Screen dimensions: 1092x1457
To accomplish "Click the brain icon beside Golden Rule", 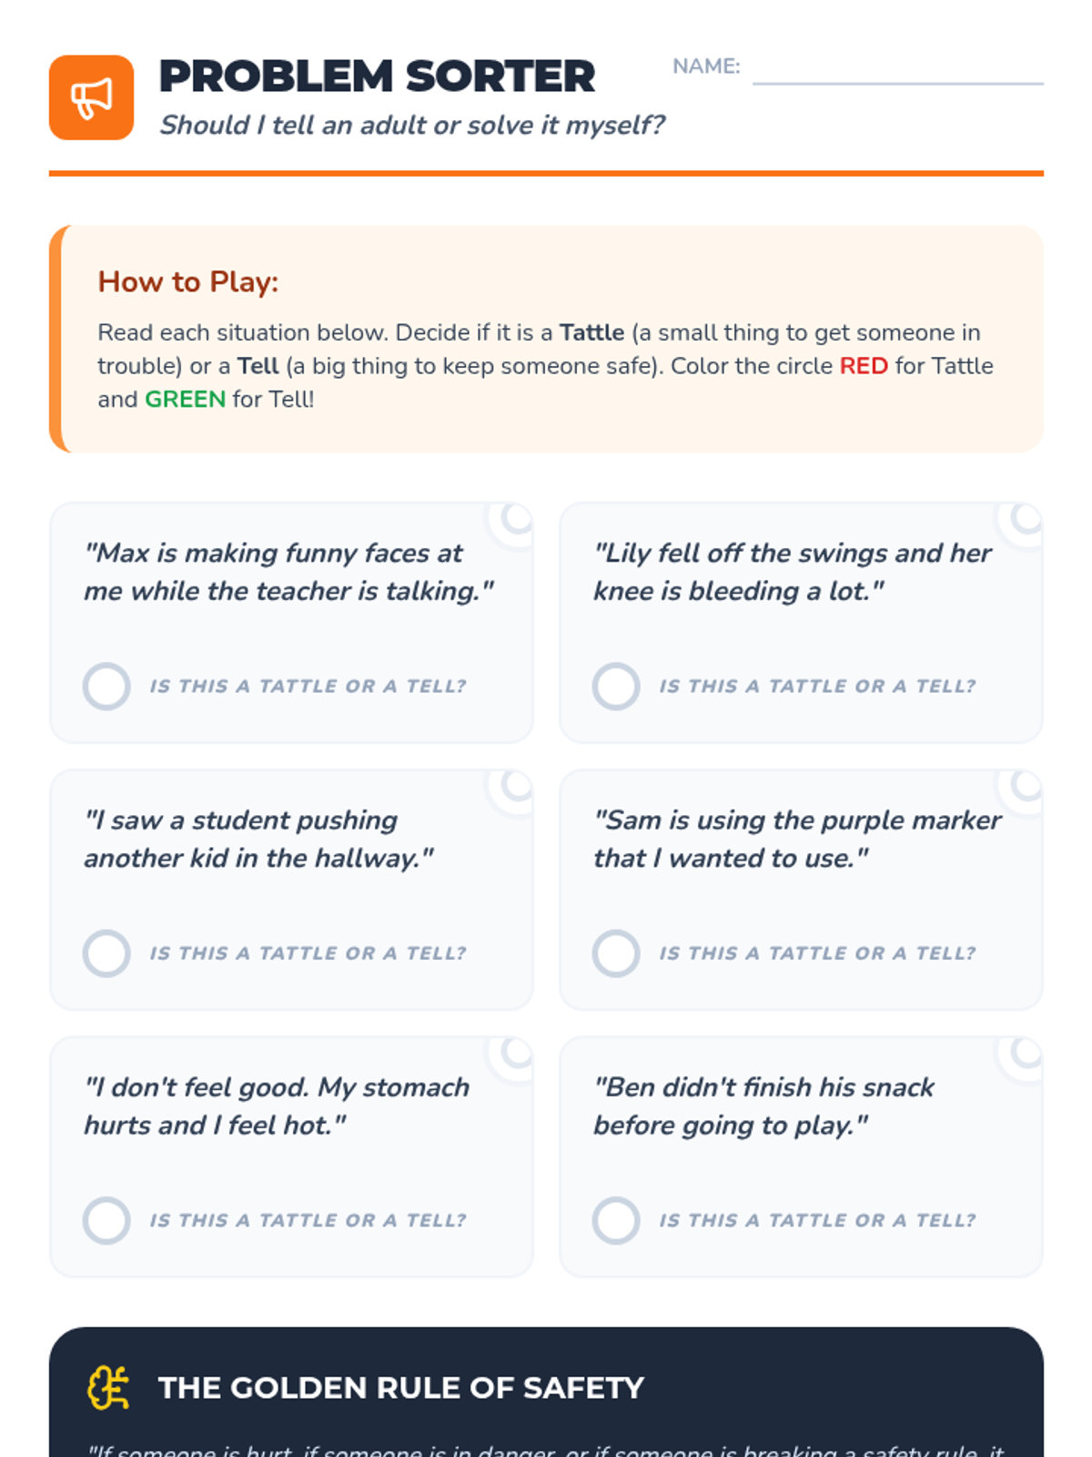I will tap(108, 1388).
